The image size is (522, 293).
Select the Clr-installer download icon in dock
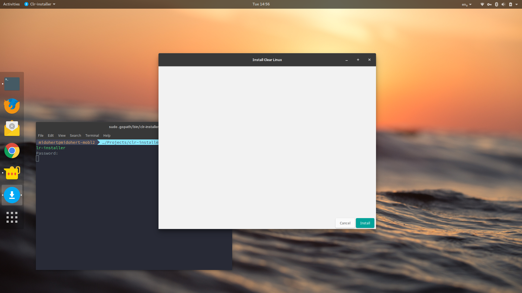(12, 195)
